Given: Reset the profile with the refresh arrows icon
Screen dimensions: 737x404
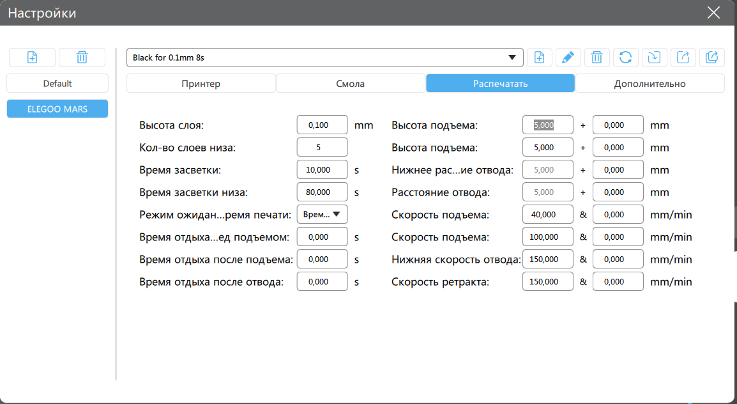Looking at the screenshot, I should click(x=625, y=58).
